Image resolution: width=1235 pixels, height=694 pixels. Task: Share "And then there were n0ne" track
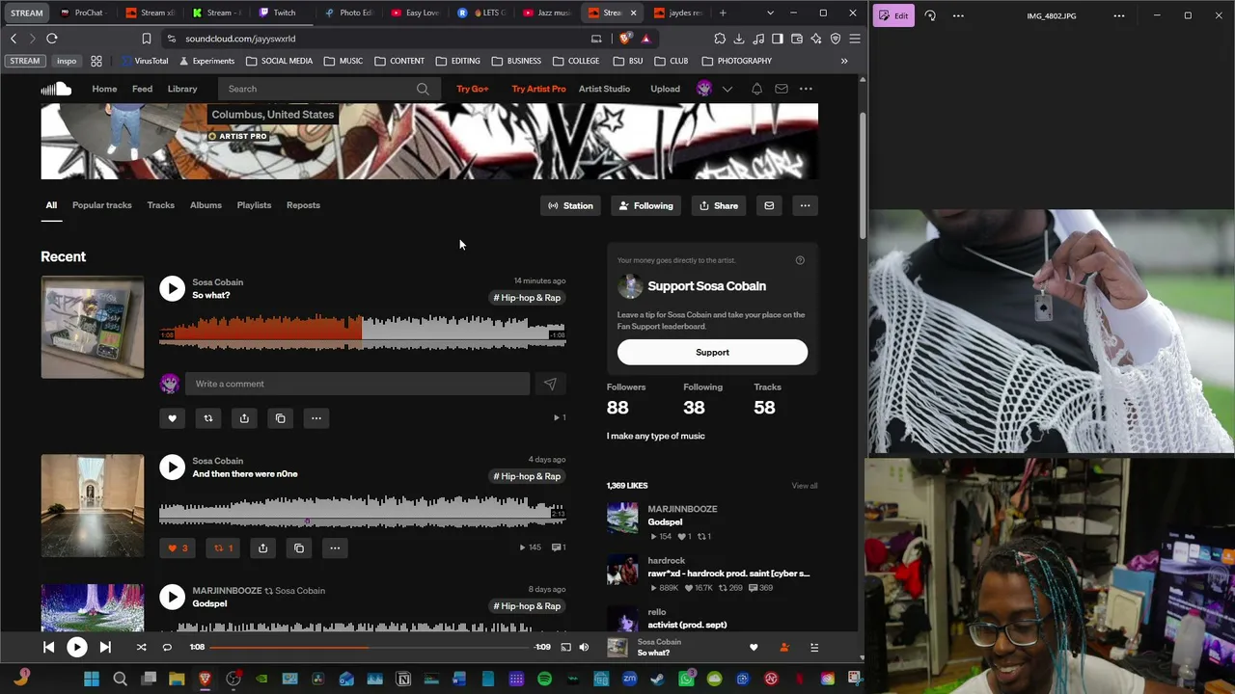click(x=262, y=548)
